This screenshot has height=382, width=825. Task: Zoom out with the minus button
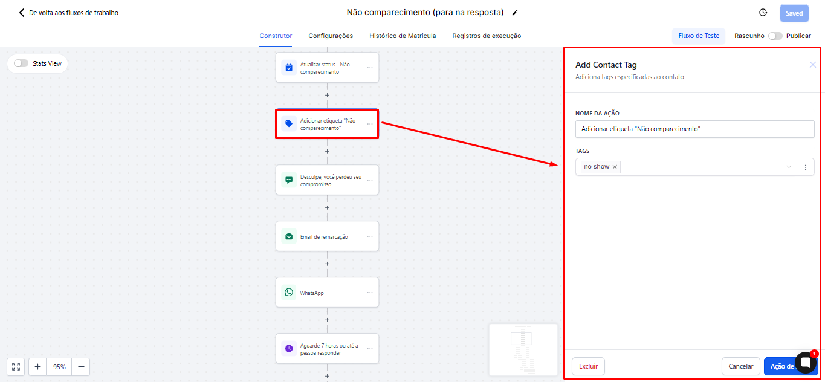click(81, 367)
